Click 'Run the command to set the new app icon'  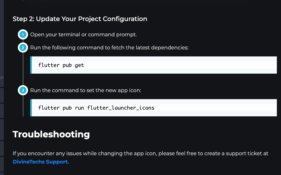tap(86, 90)
